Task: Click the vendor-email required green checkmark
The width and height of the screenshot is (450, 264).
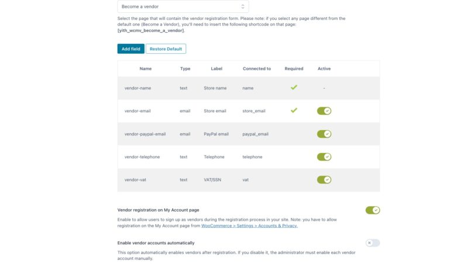Action: pos(294,110)
